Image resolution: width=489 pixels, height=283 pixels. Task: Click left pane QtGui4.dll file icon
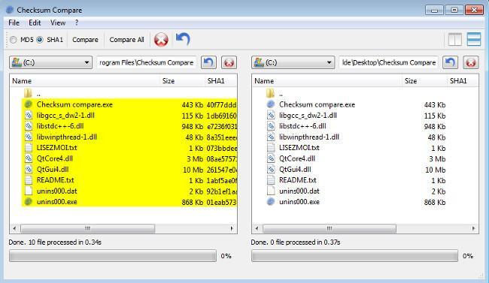coord(29,170)
